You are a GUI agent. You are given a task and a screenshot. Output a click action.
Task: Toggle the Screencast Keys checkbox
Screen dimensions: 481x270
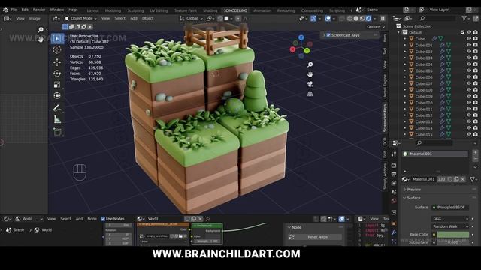click(x=328, y=35)
